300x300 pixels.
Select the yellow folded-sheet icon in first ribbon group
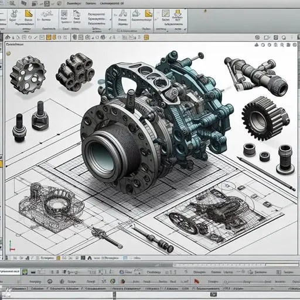[29, 13]
